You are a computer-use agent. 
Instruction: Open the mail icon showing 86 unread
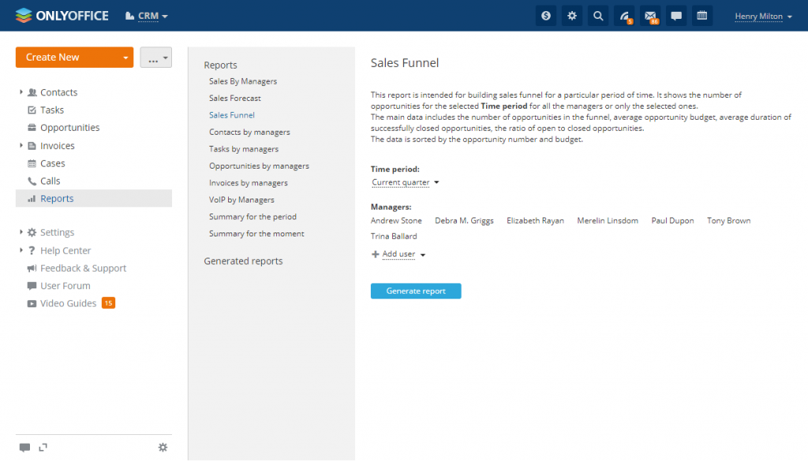pos(649,16)
